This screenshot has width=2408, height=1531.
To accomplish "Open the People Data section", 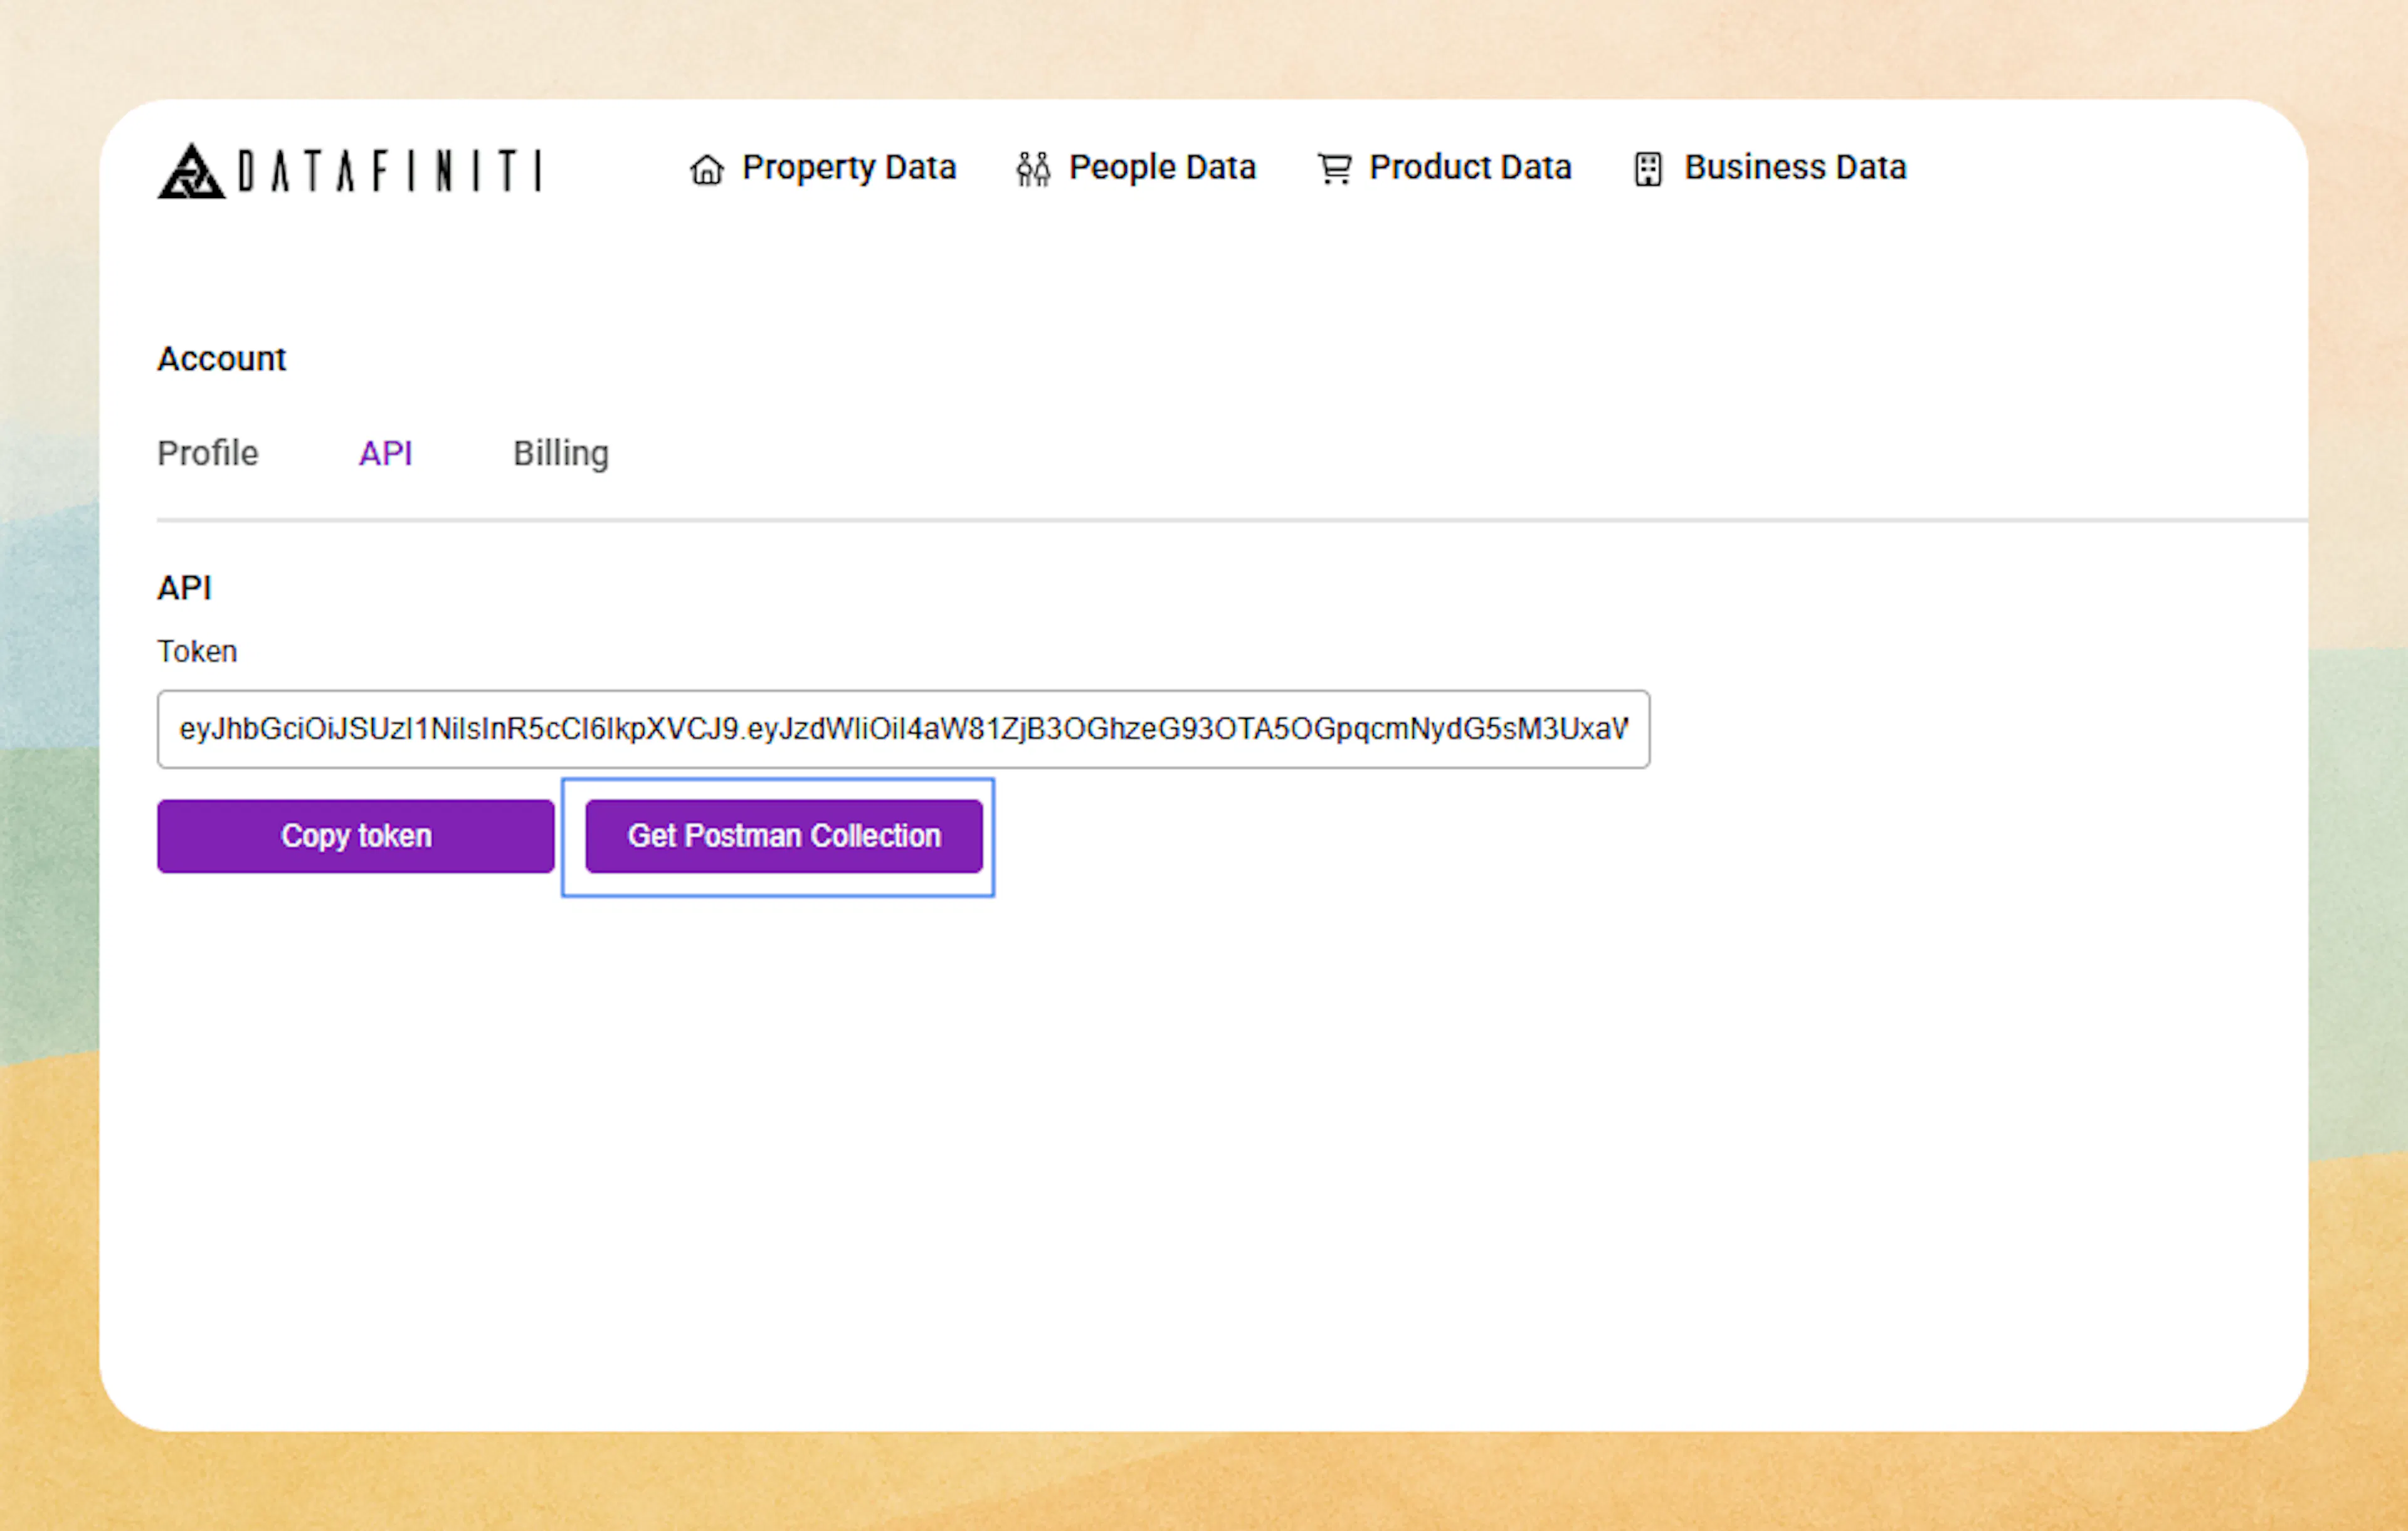I will pos(1162,168).
